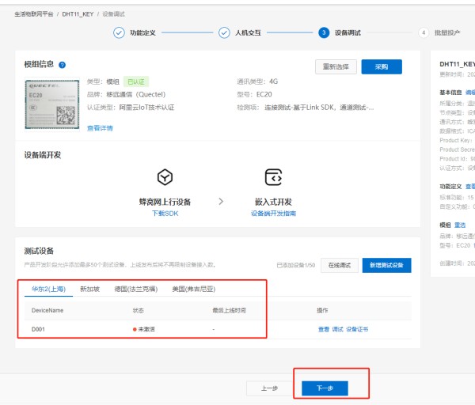Click the arrow between the development steps
The image size is (475, 405).
(x=221, y=202)
